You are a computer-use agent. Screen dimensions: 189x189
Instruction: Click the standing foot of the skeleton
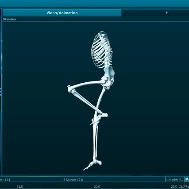click(93, 165)
